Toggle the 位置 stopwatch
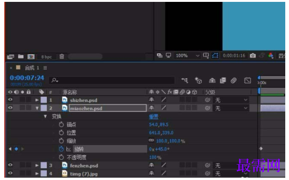 (61, 133)
